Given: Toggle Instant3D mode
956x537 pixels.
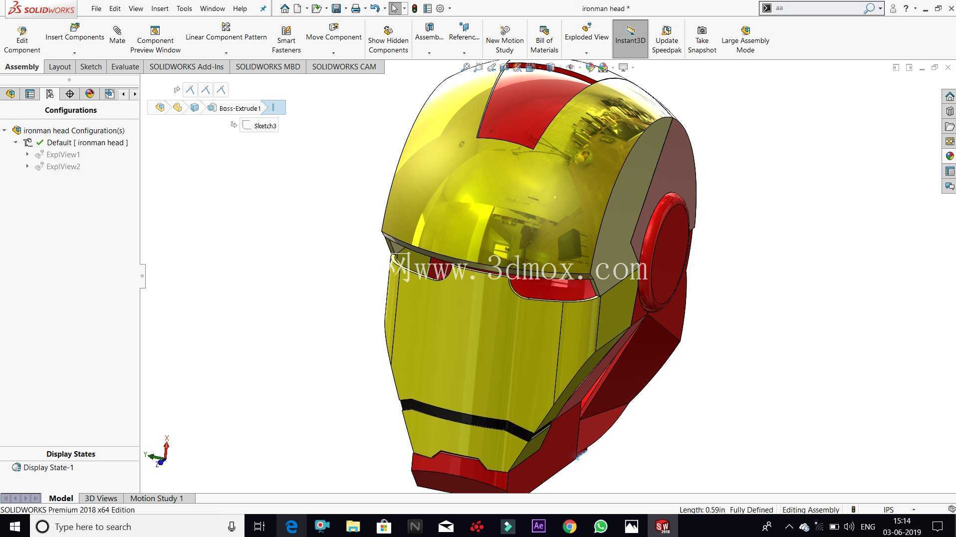Looking at the screenshot, I should [x=630, y=38].
